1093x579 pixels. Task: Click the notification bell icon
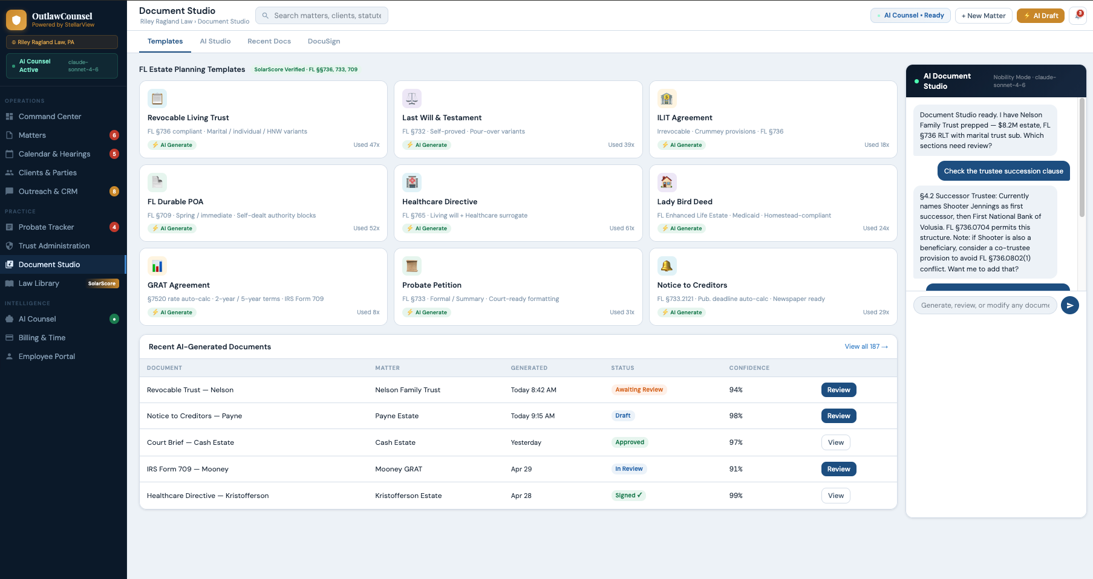click(1078, 16)
